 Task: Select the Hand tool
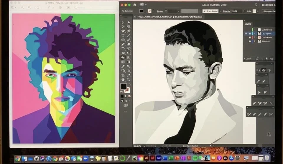(x=123, y=79)
